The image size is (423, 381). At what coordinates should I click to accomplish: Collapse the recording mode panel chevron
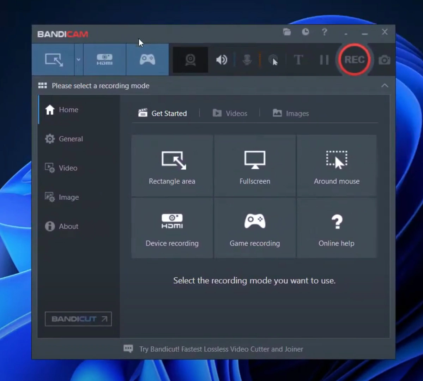coord(385,86)
